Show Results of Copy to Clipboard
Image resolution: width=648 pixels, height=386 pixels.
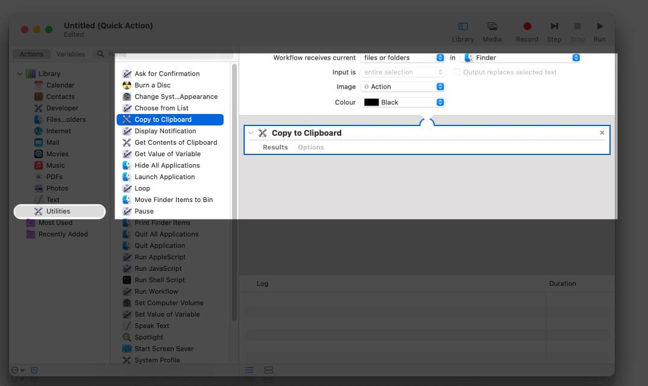pyautogui.click(x=275, y=148)
